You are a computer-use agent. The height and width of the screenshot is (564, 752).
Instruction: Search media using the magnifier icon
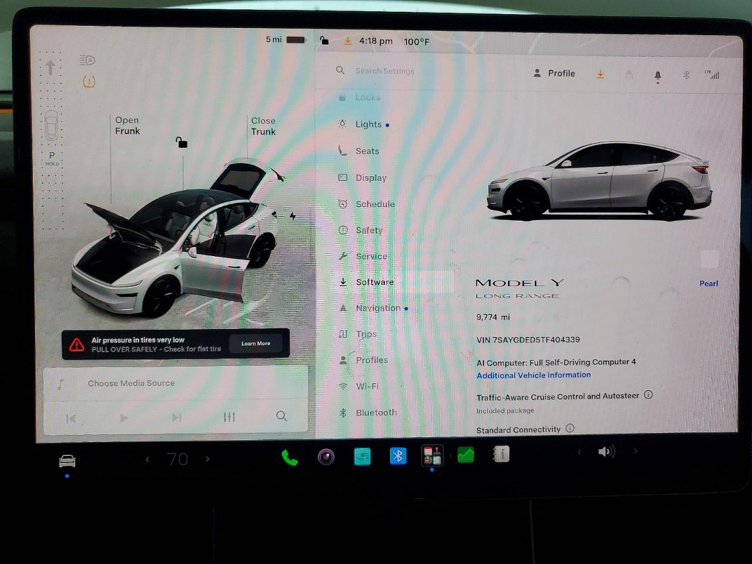pyautogui.click(x=281, y=416)
